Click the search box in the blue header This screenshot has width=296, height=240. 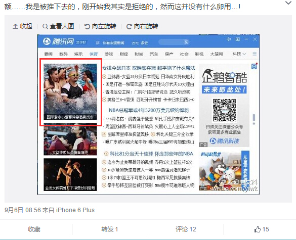tap(174, 42)
